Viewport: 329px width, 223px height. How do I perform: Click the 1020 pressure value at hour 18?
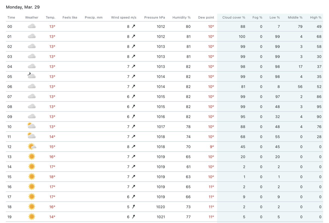click(x=161, y=207)
